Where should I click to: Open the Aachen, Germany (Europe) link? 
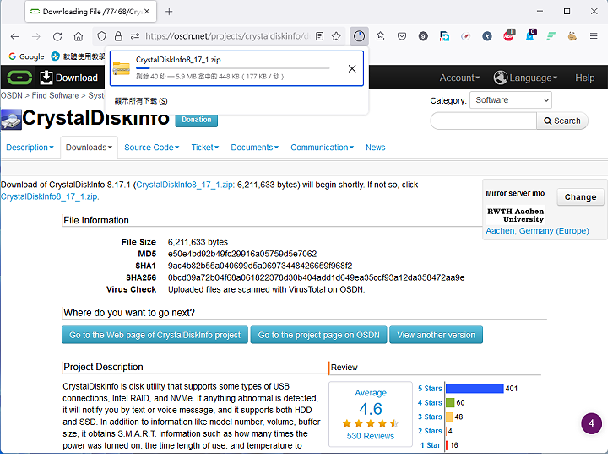tap(537, 231)
